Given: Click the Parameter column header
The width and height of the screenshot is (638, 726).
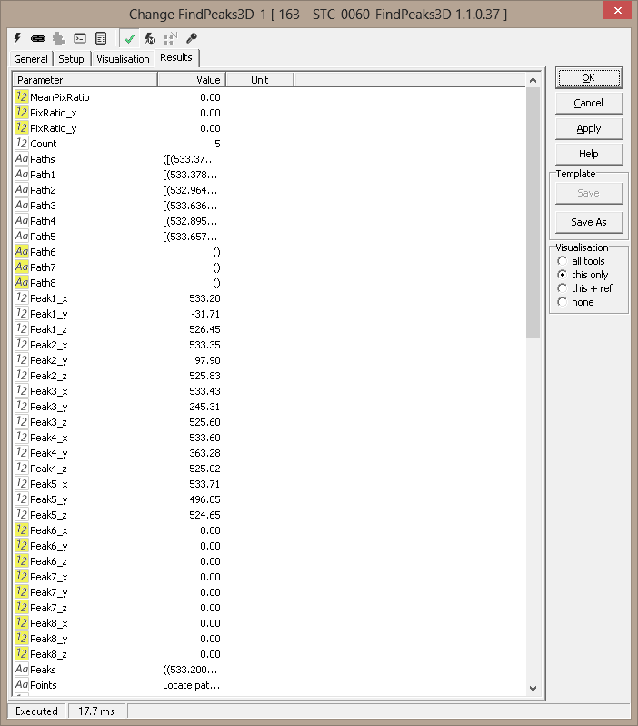Looking at the screenshot, I should point(85,80).
